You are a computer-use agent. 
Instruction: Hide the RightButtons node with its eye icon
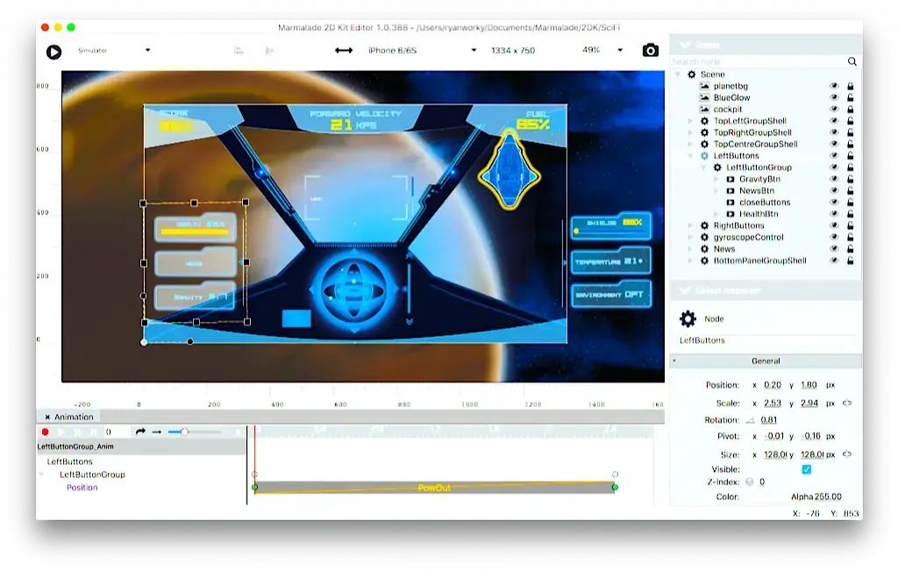834,225
